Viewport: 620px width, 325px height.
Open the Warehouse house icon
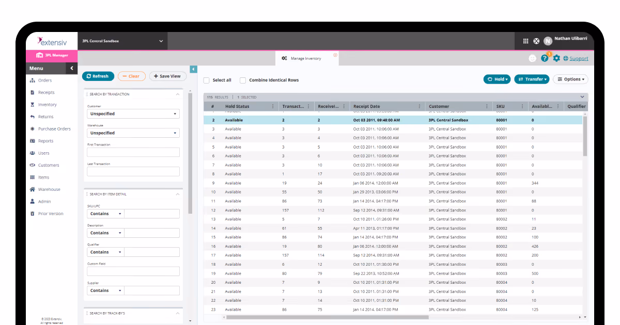point(33,189)
